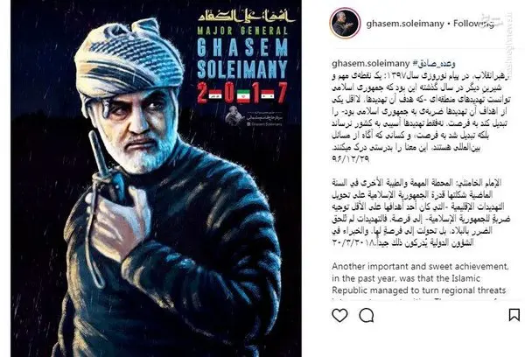This screenshot has width=525, height=357.
Task: Select the Iraqi flag between 2 and 0
Action: click(x=214, y=95)
